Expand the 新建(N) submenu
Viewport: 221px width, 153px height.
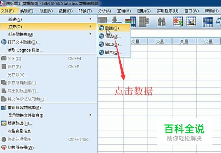tap(49, 19)
